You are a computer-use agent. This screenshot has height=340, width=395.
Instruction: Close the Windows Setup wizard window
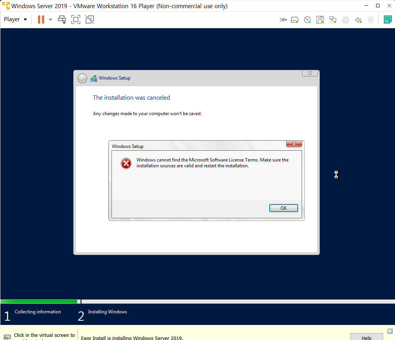(x=310, y=73)
